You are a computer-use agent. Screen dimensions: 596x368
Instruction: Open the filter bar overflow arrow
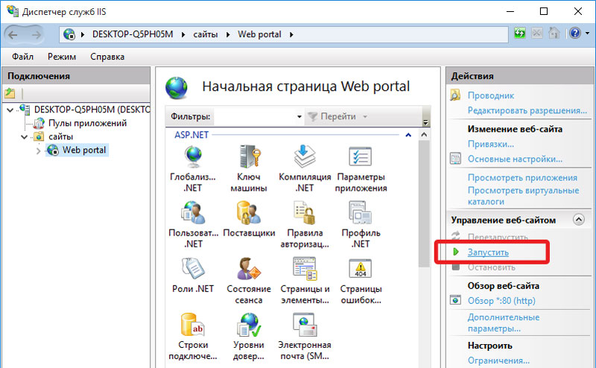(425, 121)
